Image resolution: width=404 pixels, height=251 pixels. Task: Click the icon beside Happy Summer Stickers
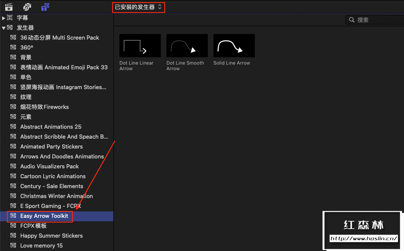pos(13,236)
